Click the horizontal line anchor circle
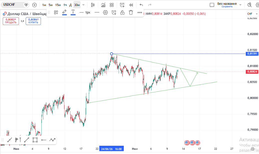259x154 pixels. (x=112, y=54)
